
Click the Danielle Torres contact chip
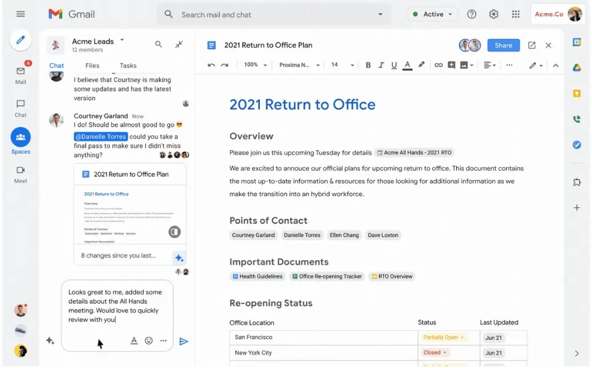[302, 235]
